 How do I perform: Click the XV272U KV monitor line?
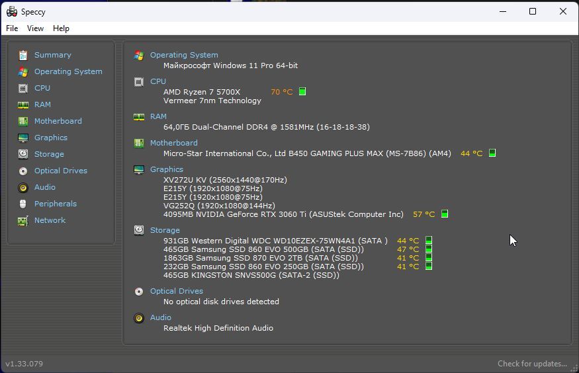pos(225,180)
